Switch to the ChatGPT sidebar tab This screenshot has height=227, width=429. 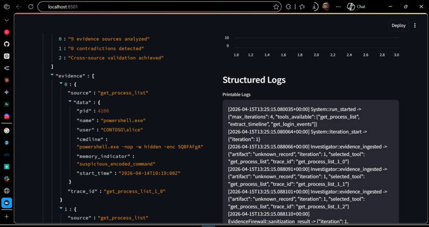[x=6, y=56]
